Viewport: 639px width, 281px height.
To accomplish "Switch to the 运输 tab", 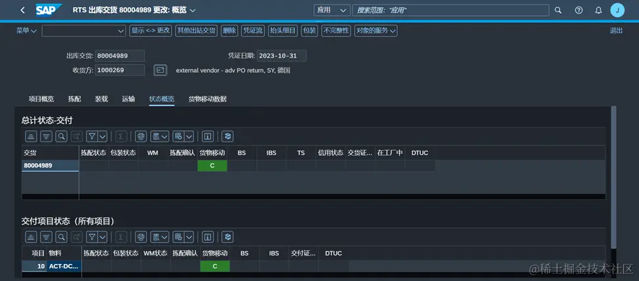I will (x=128, y=99).
